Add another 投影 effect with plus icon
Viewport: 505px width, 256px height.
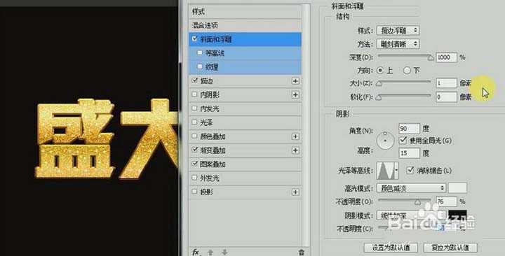[x=295, y=192]
